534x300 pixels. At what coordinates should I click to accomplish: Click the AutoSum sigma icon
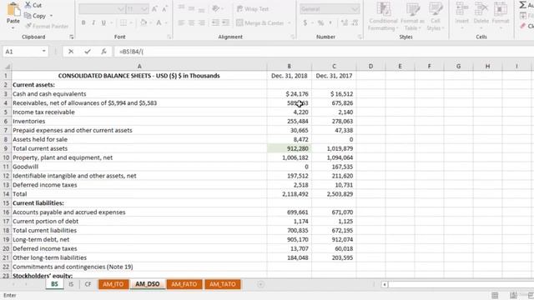click(523, 5)
